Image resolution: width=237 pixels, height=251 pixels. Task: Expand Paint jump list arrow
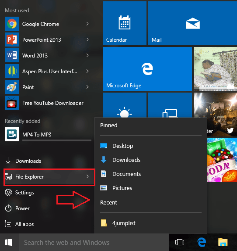[87, 87]
